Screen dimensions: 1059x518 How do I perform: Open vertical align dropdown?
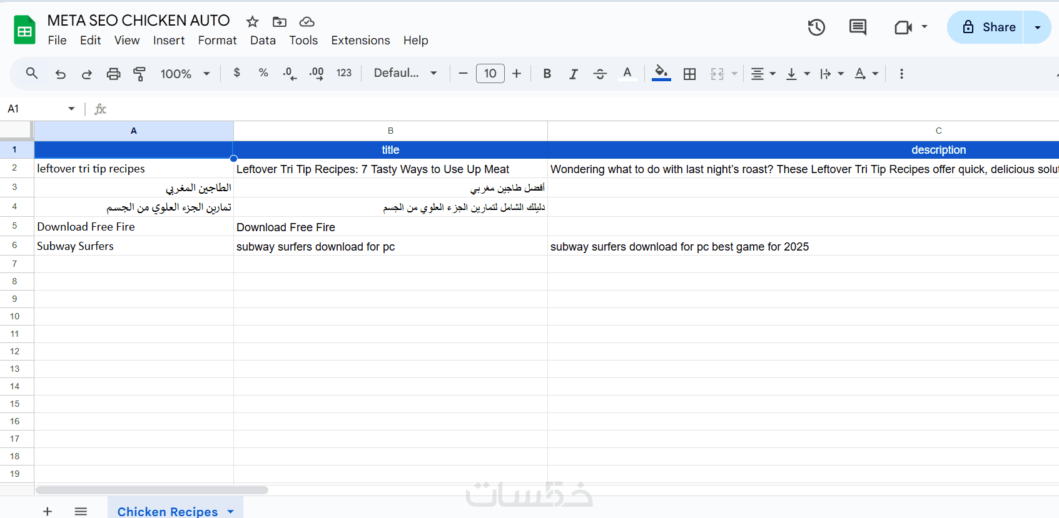pos(798,74)
